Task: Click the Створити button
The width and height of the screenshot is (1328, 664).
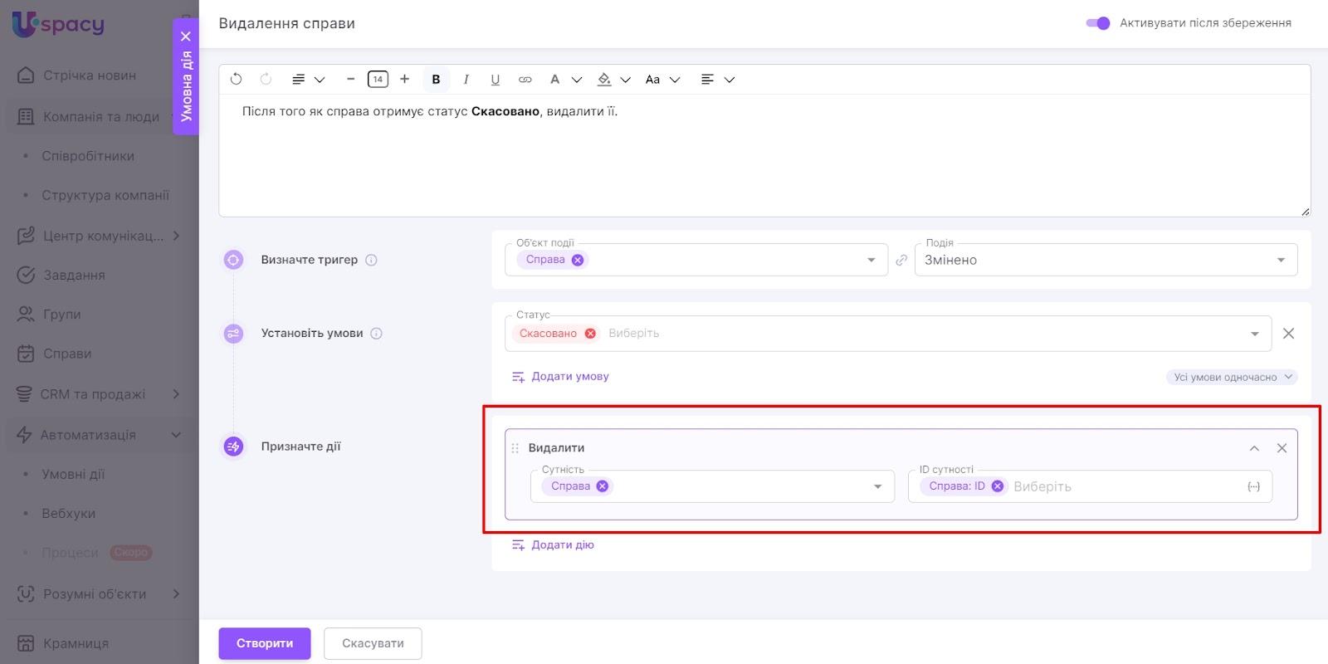Action: click(x=264, y=643)
